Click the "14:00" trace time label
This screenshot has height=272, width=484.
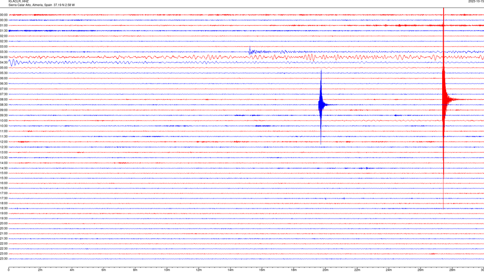click(4, 163)
